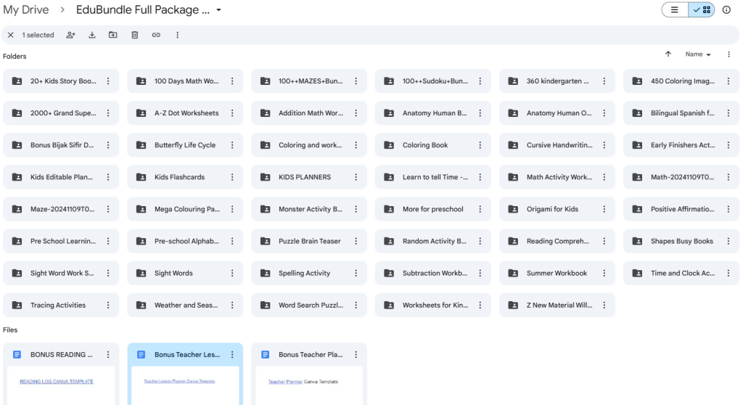Select the grid layout toggle
Viewport: 743px width, 405px height.
point(702,10)
